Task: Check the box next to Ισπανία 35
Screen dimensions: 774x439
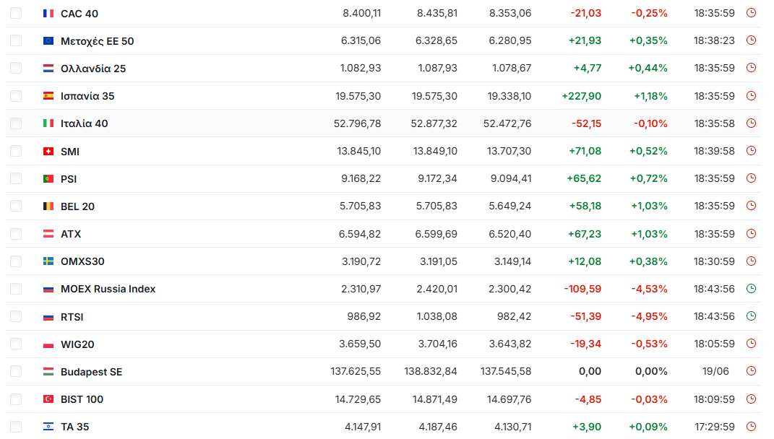Action: point(16,96)
